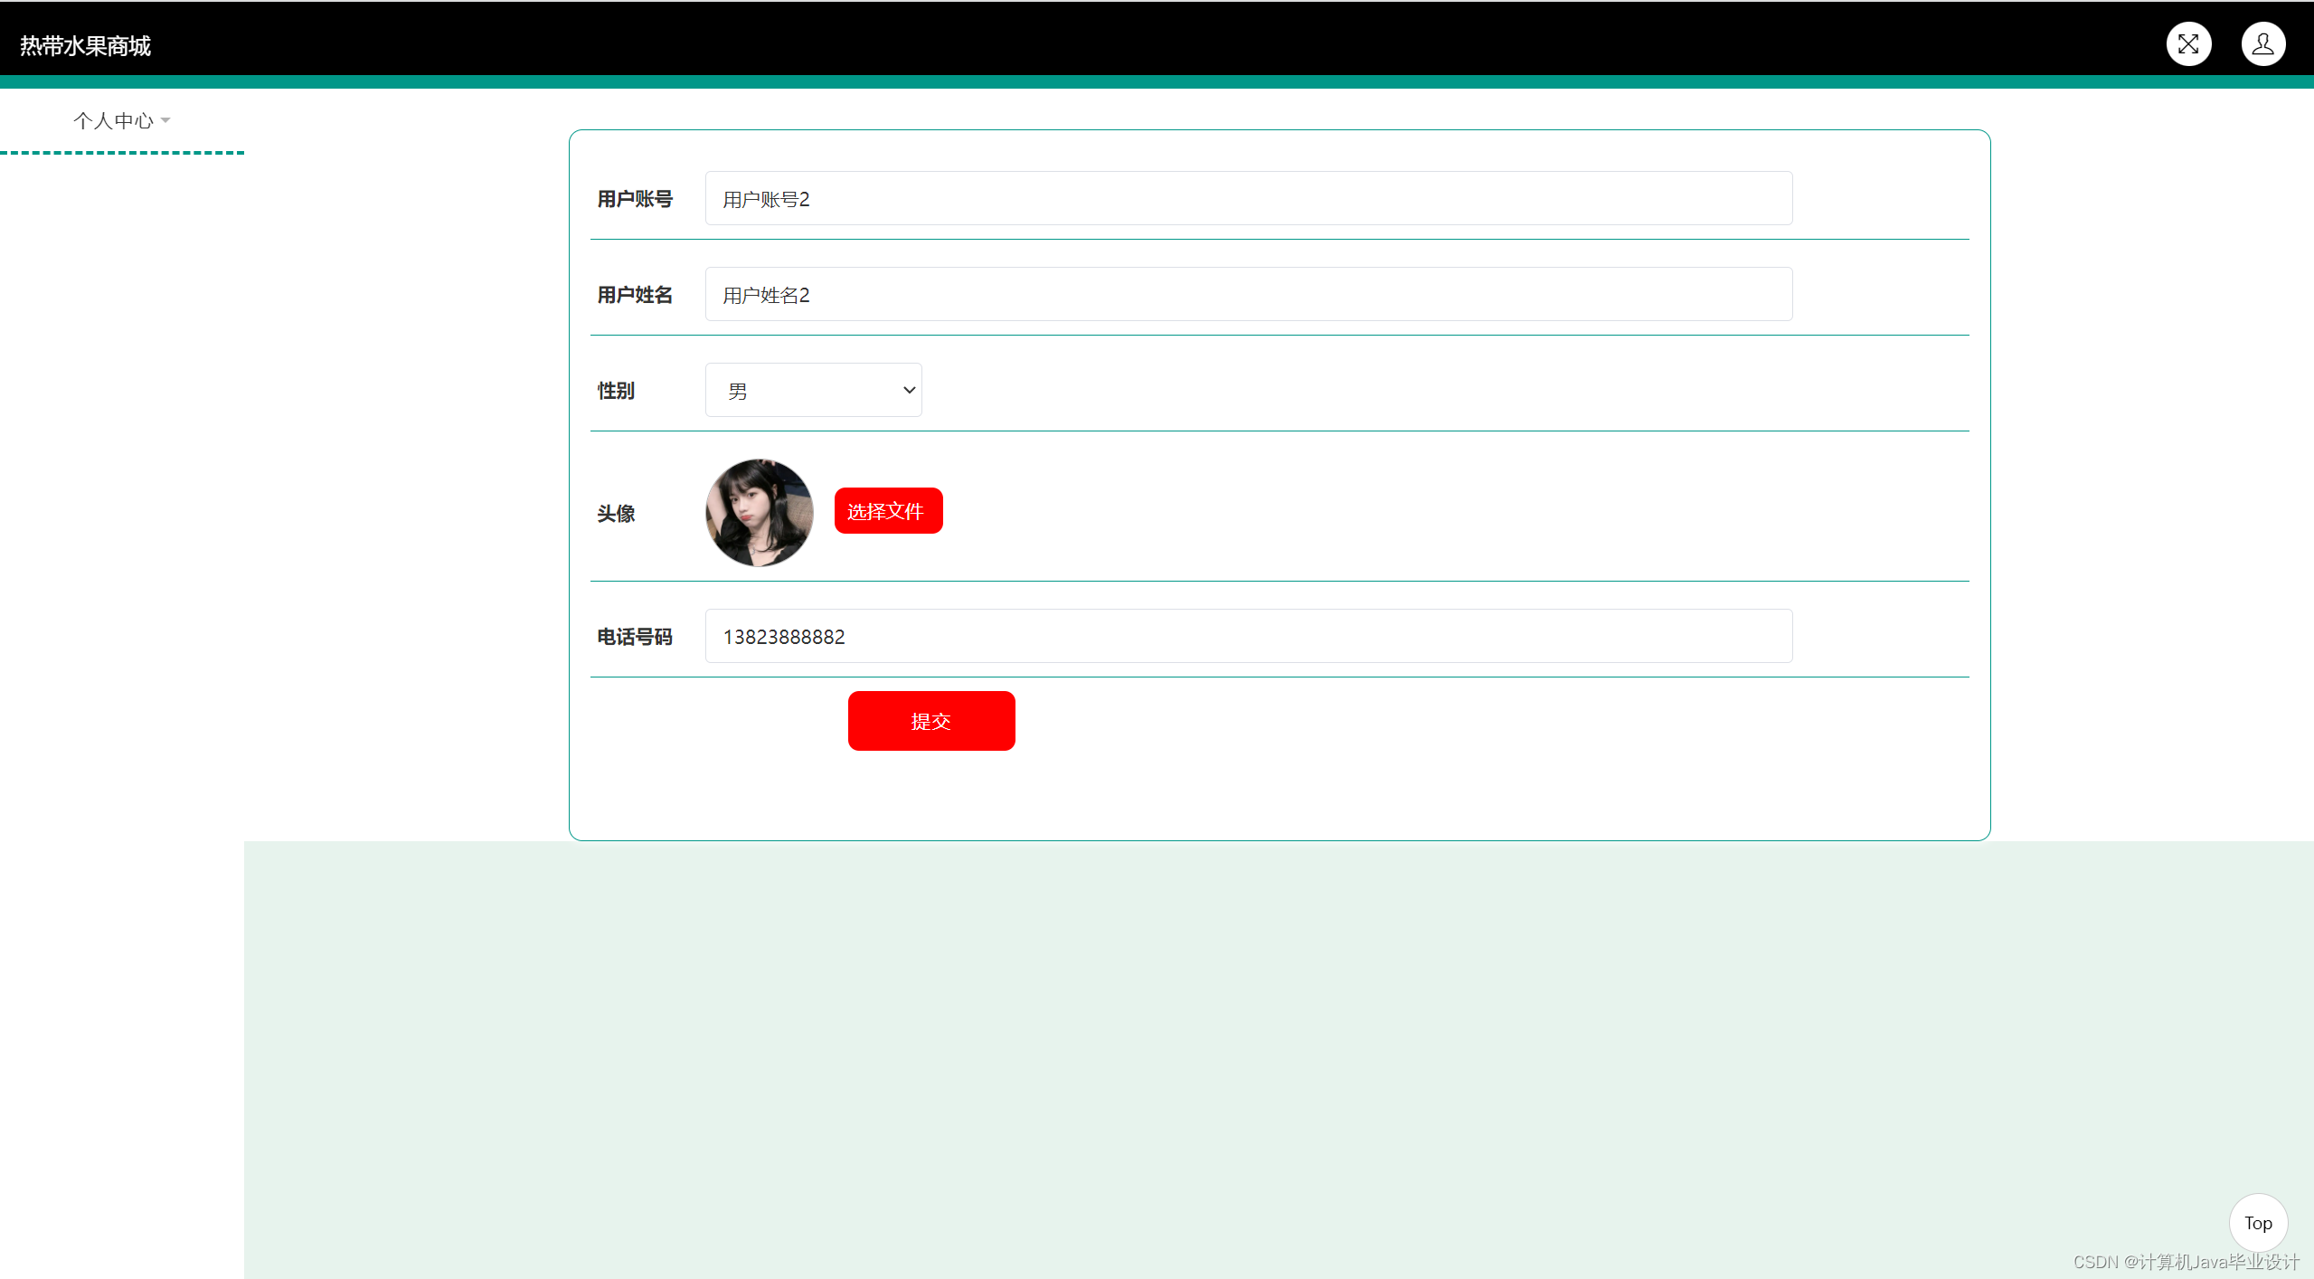Focus the 用户姓名 text field
The height and width of the screenshot is (1279, 2314).
(1248, 294)
